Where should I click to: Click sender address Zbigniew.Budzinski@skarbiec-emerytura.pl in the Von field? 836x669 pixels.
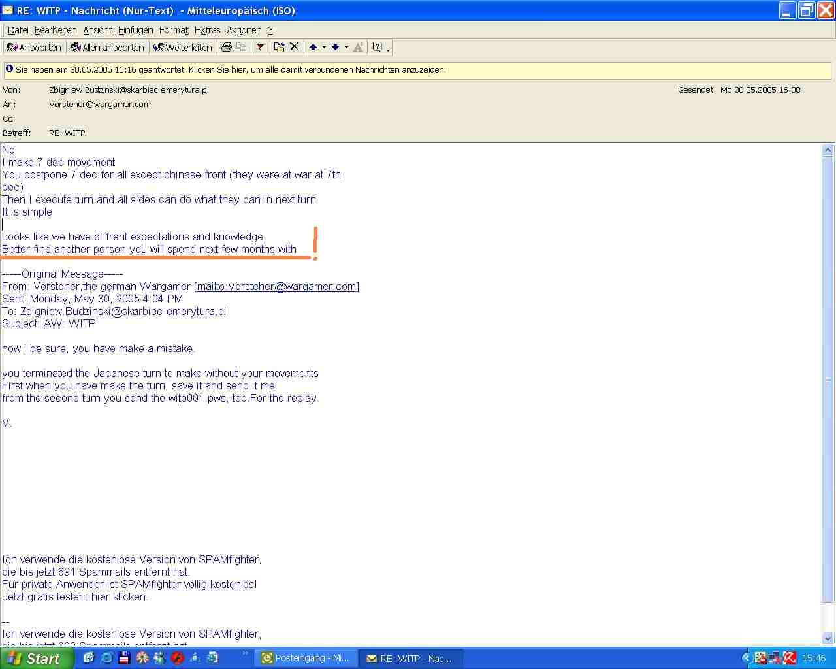click(129, 90)
